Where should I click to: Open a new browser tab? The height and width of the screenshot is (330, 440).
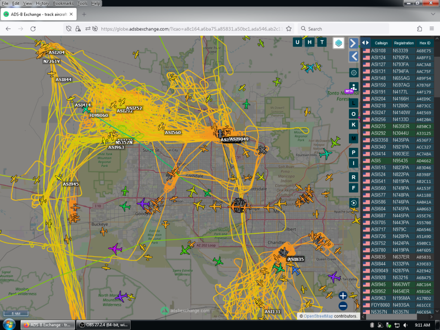(84, 14)
